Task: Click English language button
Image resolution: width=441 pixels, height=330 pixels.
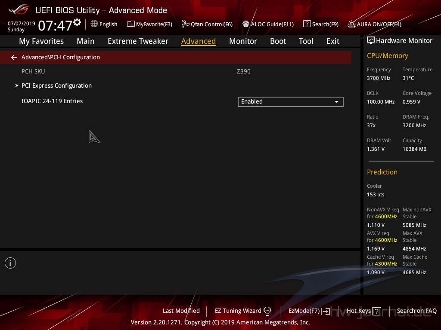Action: (108, 24)
